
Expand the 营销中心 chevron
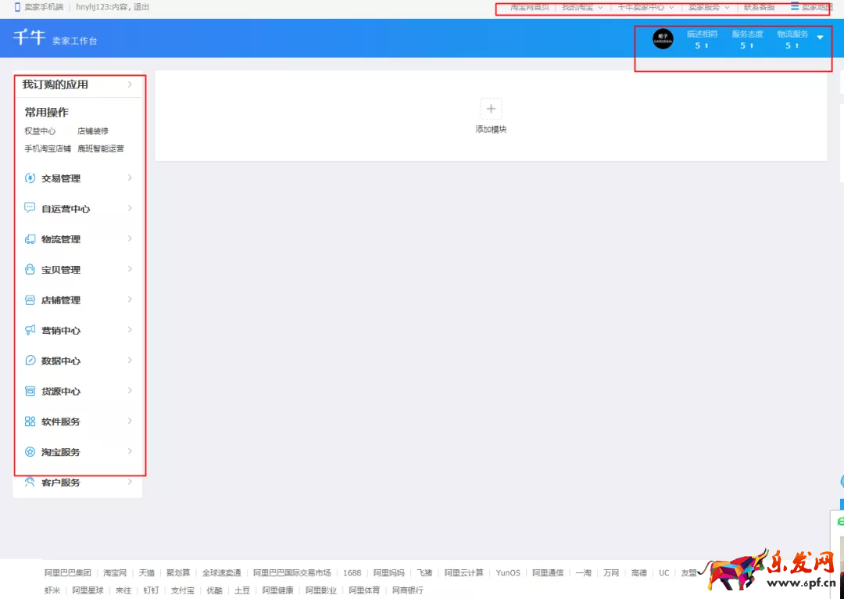130,330
